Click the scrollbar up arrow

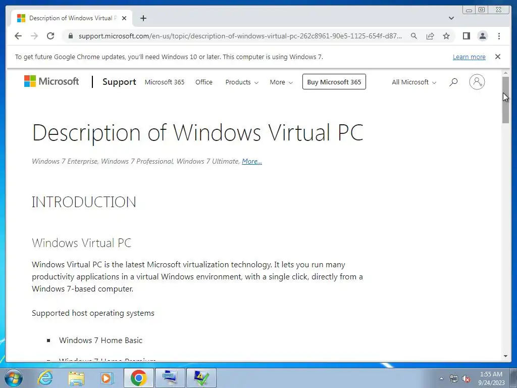(x=506, y=73)
